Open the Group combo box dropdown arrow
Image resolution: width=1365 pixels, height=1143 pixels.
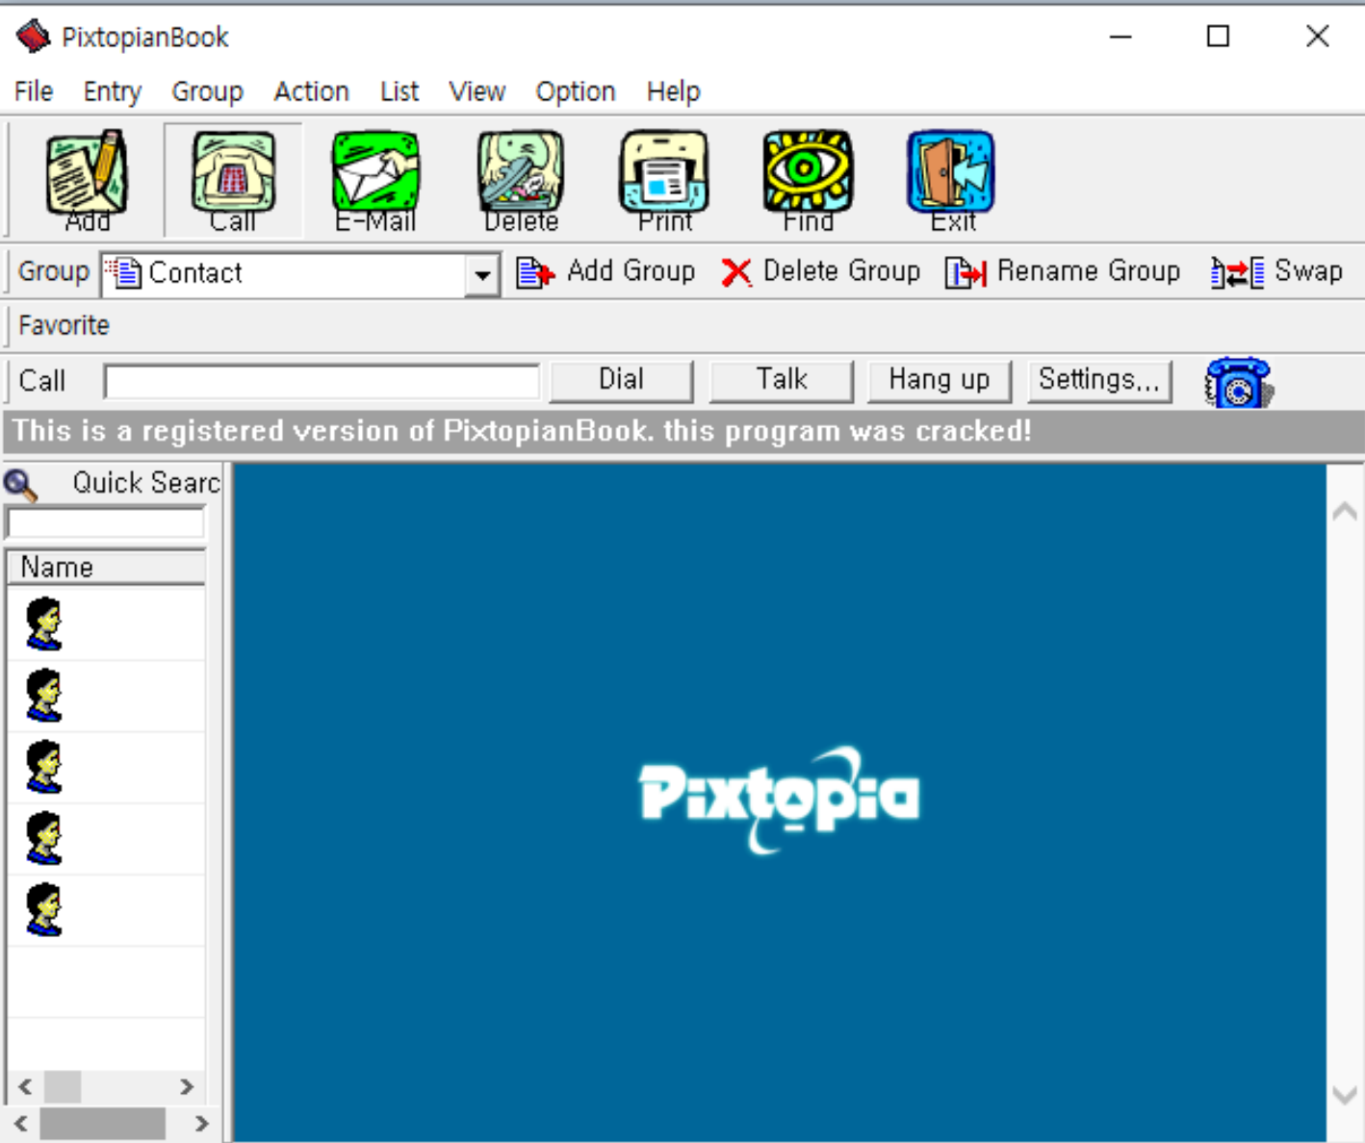(x=481, y=275)
